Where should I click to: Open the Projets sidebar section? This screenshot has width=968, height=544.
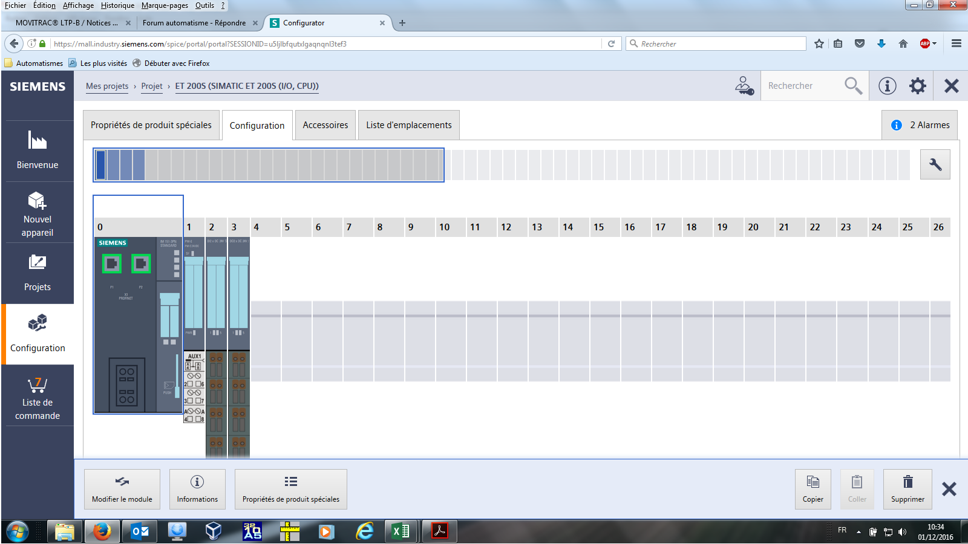point(38,273)
